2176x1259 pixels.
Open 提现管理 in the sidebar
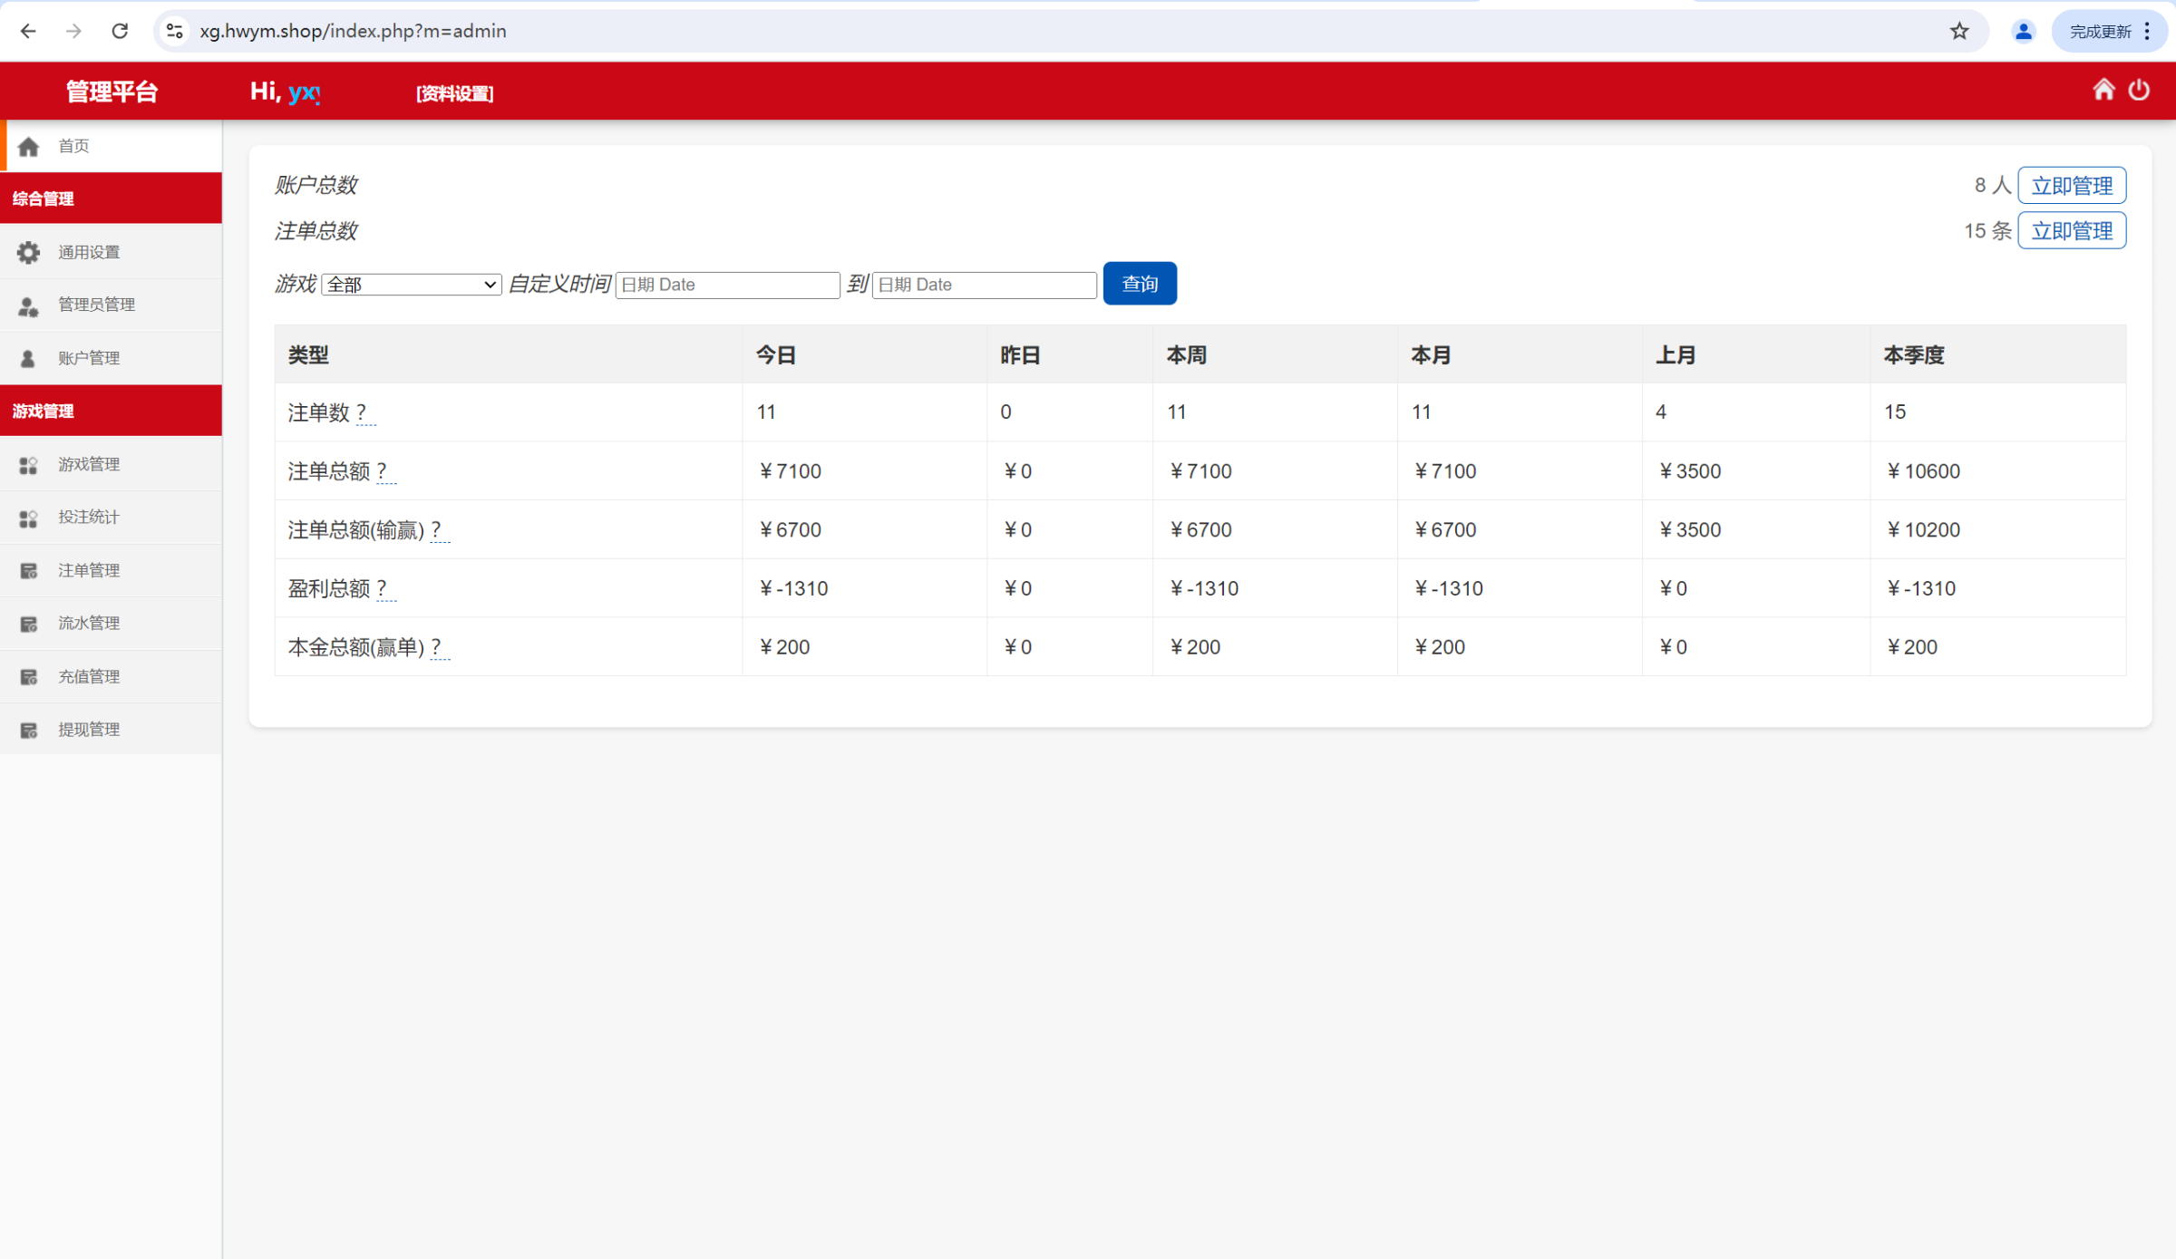pos(89,730)
